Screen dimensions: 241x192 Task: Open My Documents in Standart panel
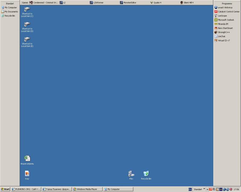pos(11,12)
